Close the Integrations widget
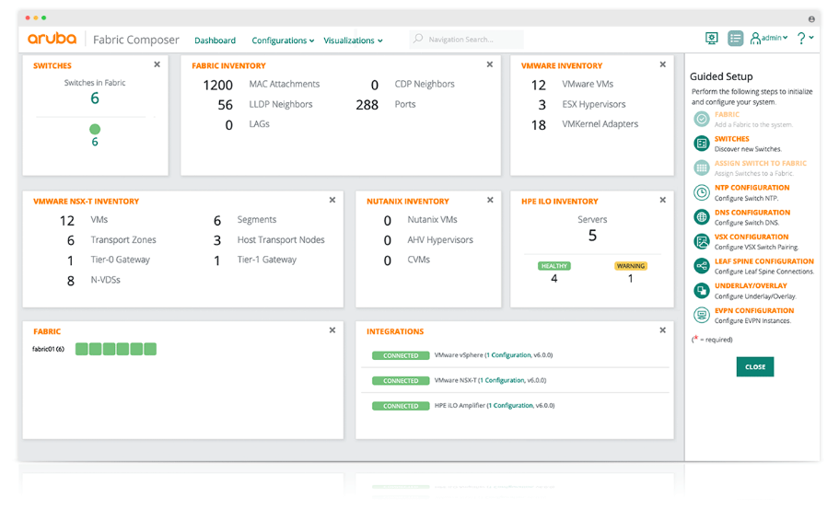The height and width of the screenshot is (509, 839). (662, 330)
